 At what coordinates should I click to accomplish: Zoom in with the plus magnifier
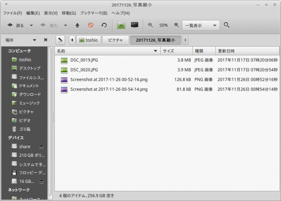176,25
